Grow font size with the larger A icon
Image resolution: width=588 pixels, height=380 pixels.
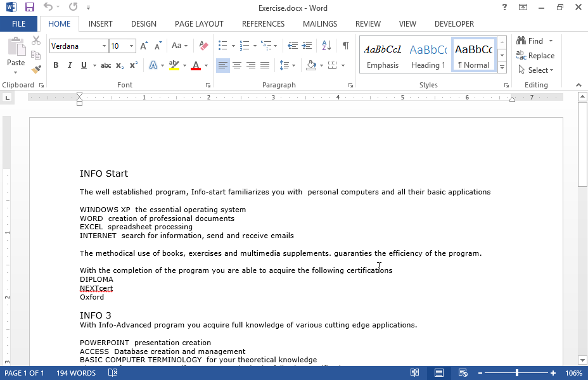tap(144, 46)
